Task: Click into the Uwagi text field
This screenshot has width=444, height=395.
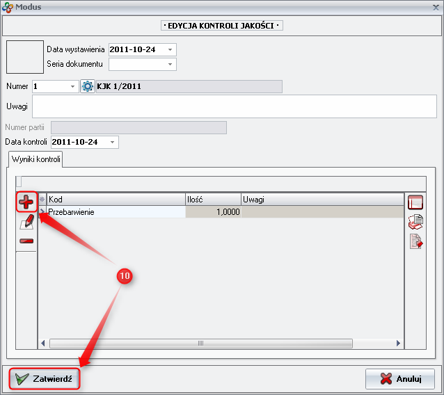Action: (x=234, y=106)
